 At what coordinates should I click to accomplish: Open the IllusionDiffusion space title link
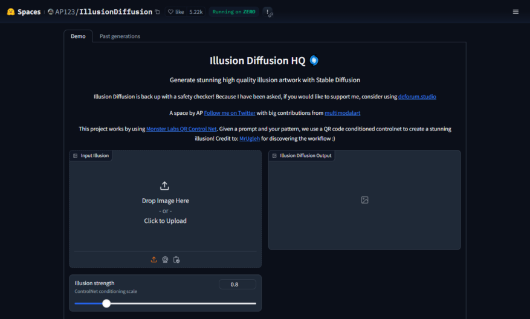coord(115,12)
